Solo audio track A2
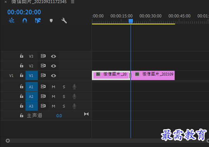209x147 pixels. 64,97
